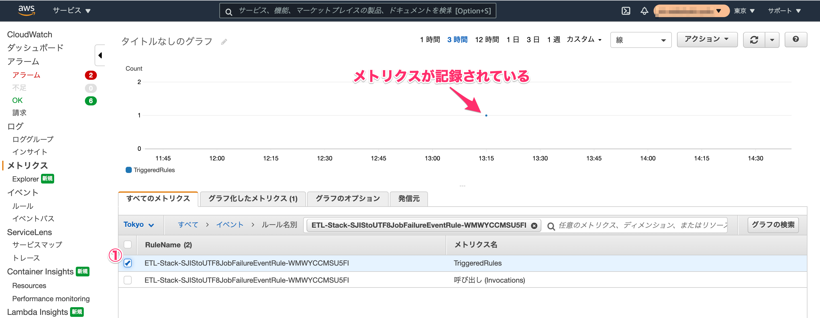Click the AWS logo home icon
Screen dimensions: 820x318
tap(26, 10)
